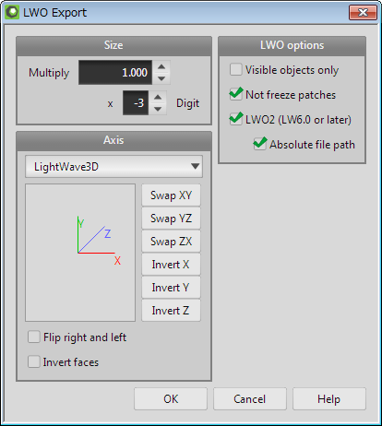This screenshot has width=382, height=426.
Task: Increase the Multiply value with up arrow
Action: pyautogui.click(x=161, y=66)
